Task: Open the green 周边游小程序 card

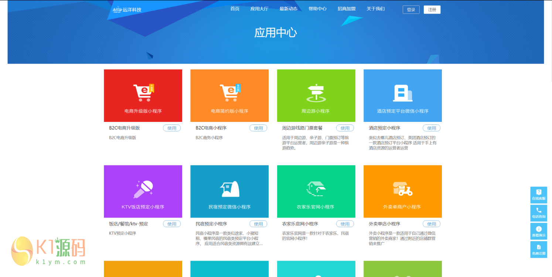Action: click(x=316, y=96)
